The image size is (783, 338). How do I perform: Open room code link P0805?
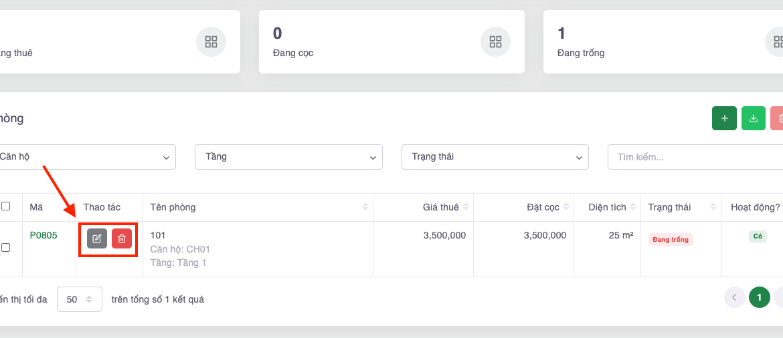click(x=43, y=235)
